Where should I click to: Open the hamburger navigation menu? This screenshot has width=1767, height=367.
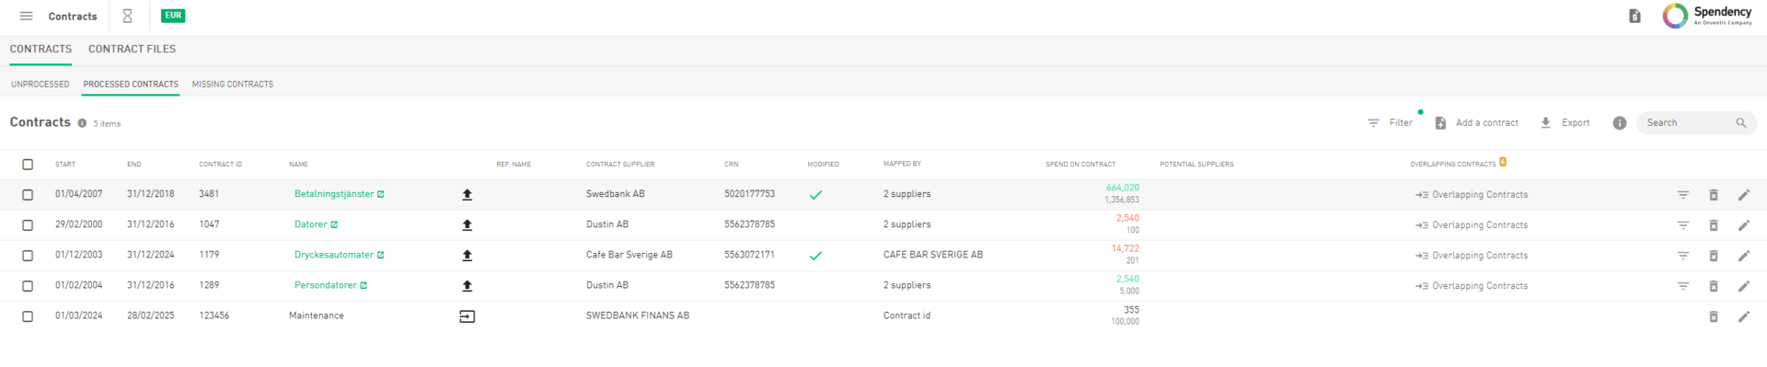(26, 16)
